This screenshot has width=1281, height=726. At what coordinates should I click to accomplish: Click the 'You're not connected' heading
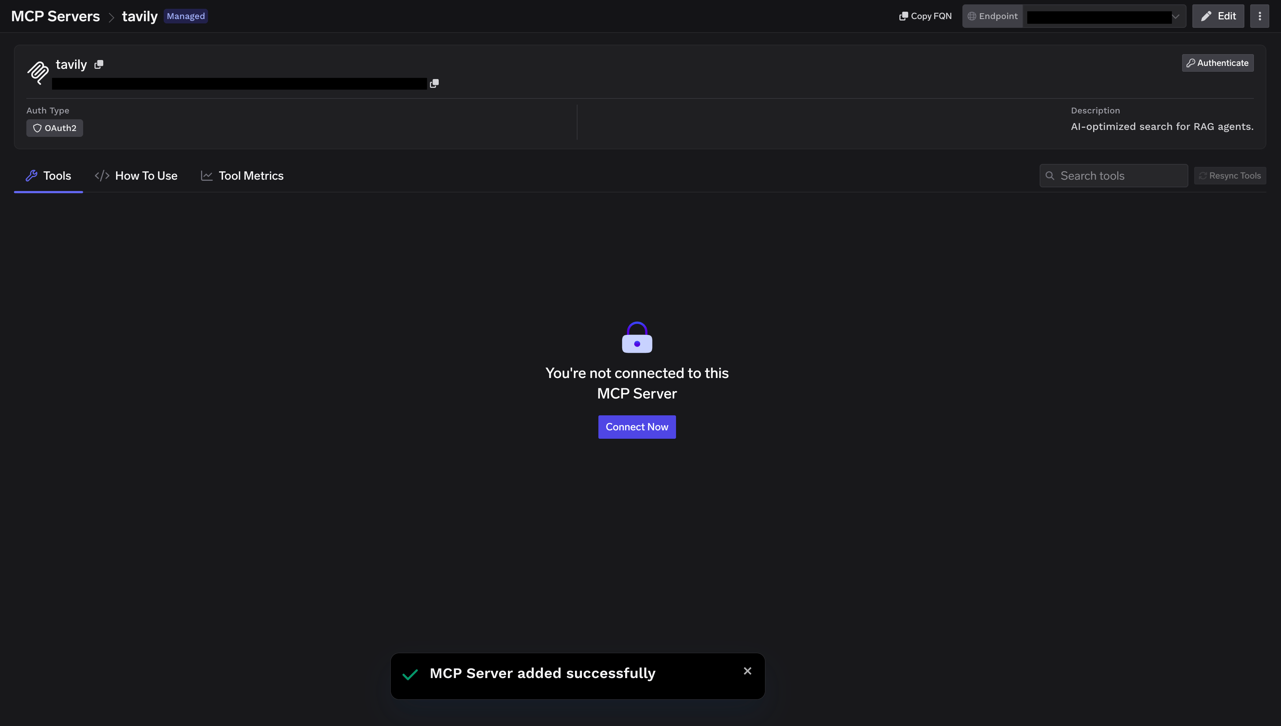point(637,383)
